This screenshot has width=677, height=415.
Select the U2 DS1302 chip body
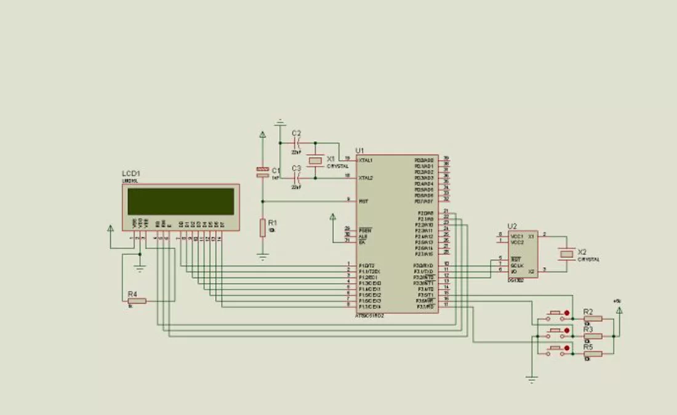[x=523, y=254]
